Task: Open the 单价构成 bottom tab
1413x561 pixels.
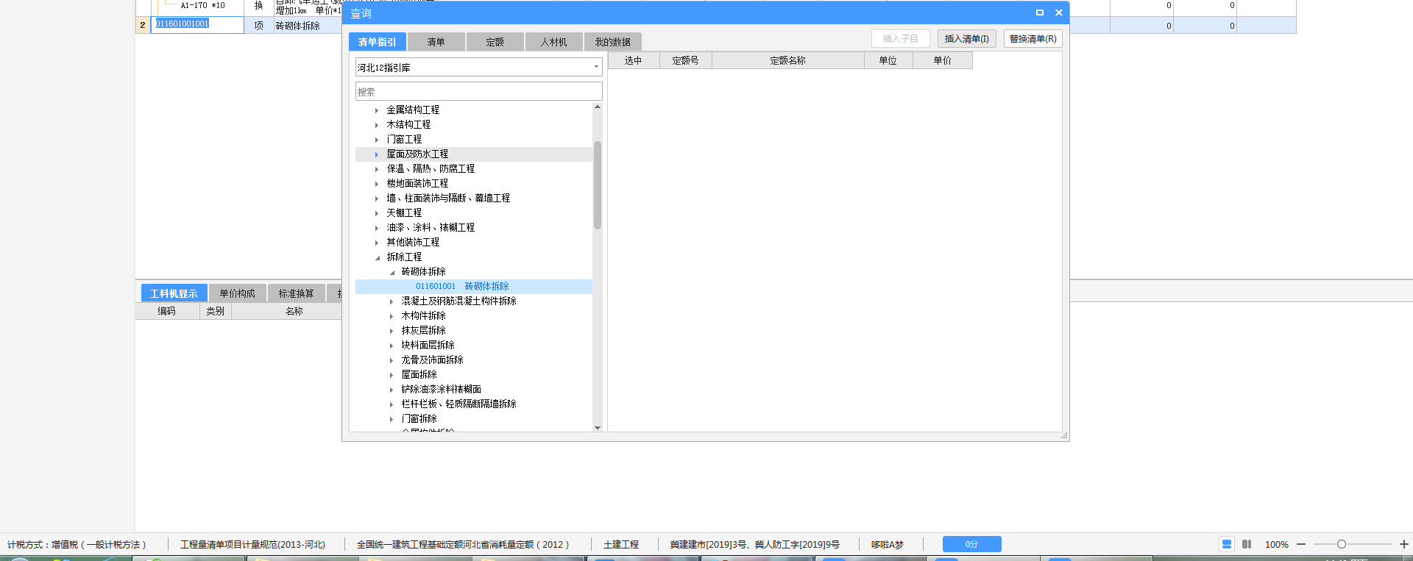Action: (237, 293)
